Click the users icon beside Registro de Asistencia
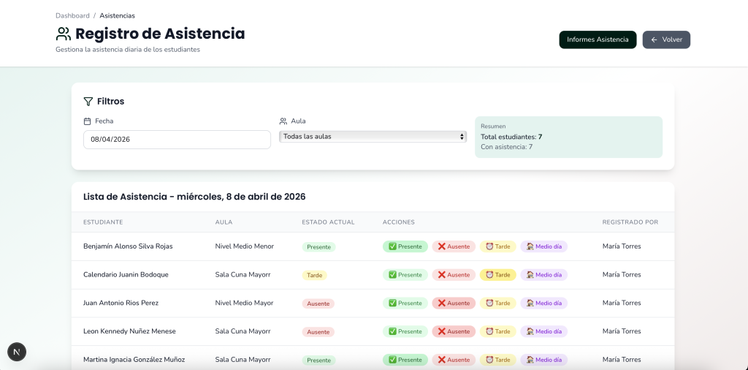 [x=64, y=34]
